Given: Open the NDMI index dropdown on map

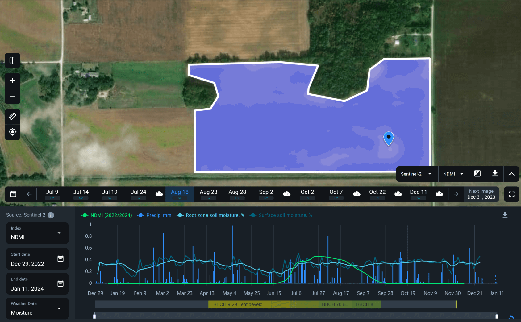Looking at the screenshot, I should [x=453, y=174].
